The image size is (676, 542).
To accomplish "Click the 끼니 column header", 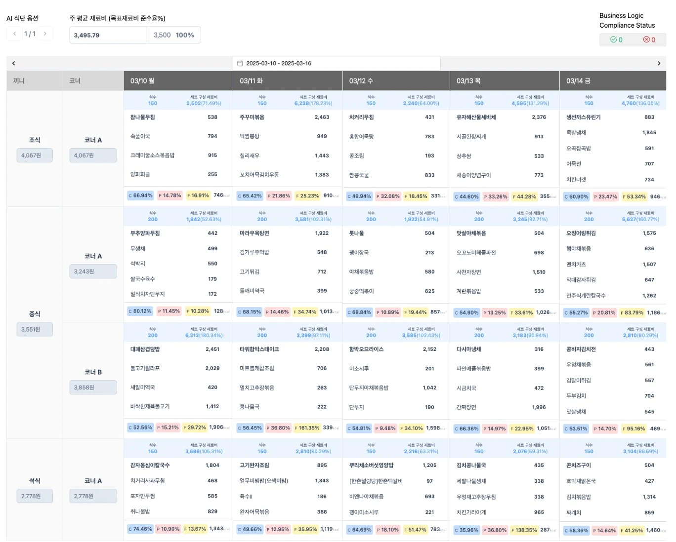I will click(x=35, y=80).
